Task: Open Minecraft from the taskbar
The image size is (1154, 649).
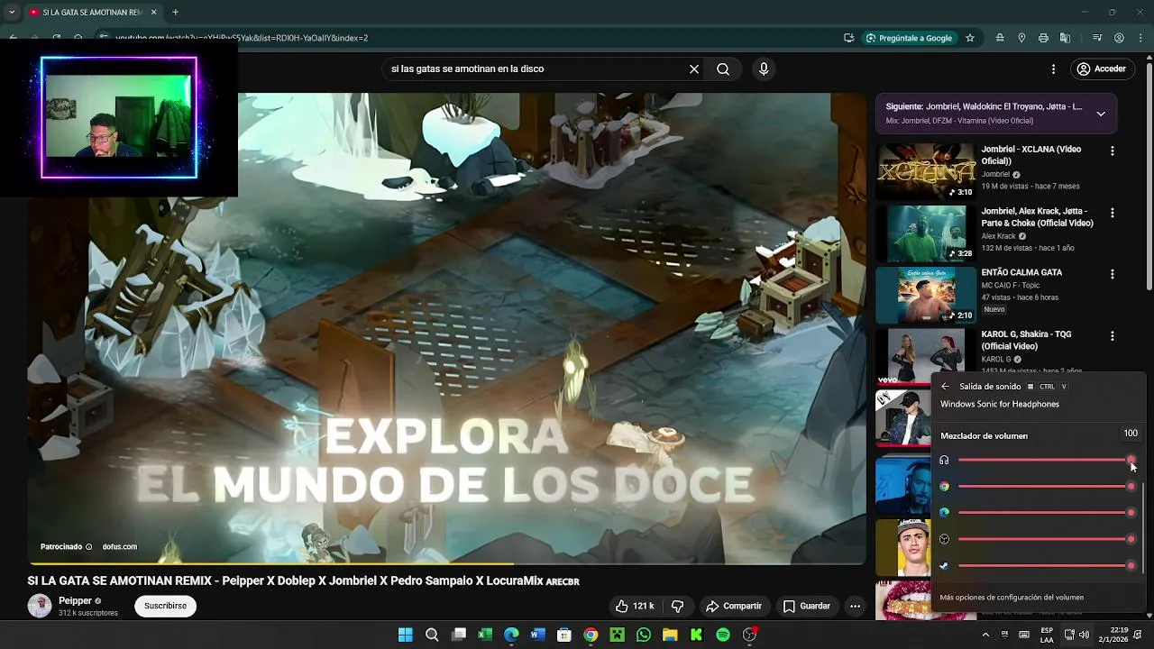Action: tap(617, 635)
